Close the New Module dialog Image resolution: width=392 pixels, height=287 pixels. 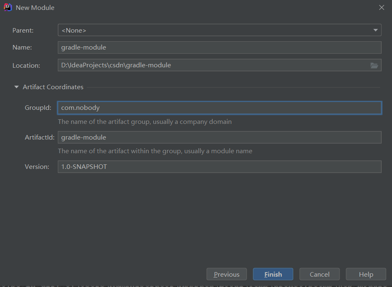click(x=381, y=7)
